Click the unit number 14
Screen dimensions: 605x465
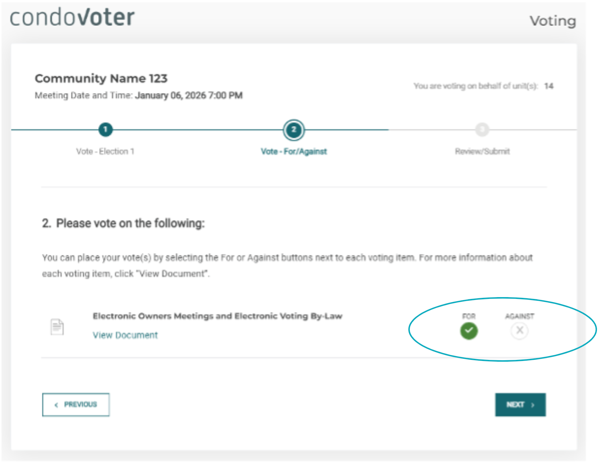click(x=549, y=86)
